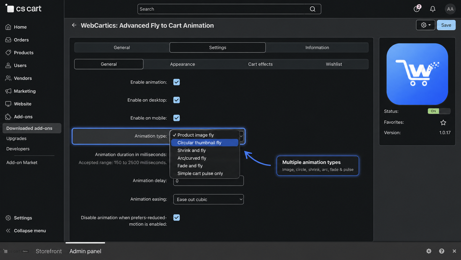Click the Products tag icon
This screenshot has width=461, height=260.
coord(8,52)
